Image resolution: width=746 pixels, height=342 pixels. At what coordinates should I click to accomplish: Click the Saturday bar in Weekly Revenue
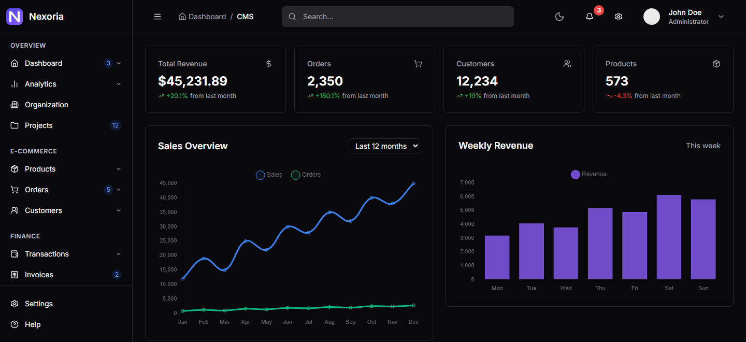click(x=669, y=237)
